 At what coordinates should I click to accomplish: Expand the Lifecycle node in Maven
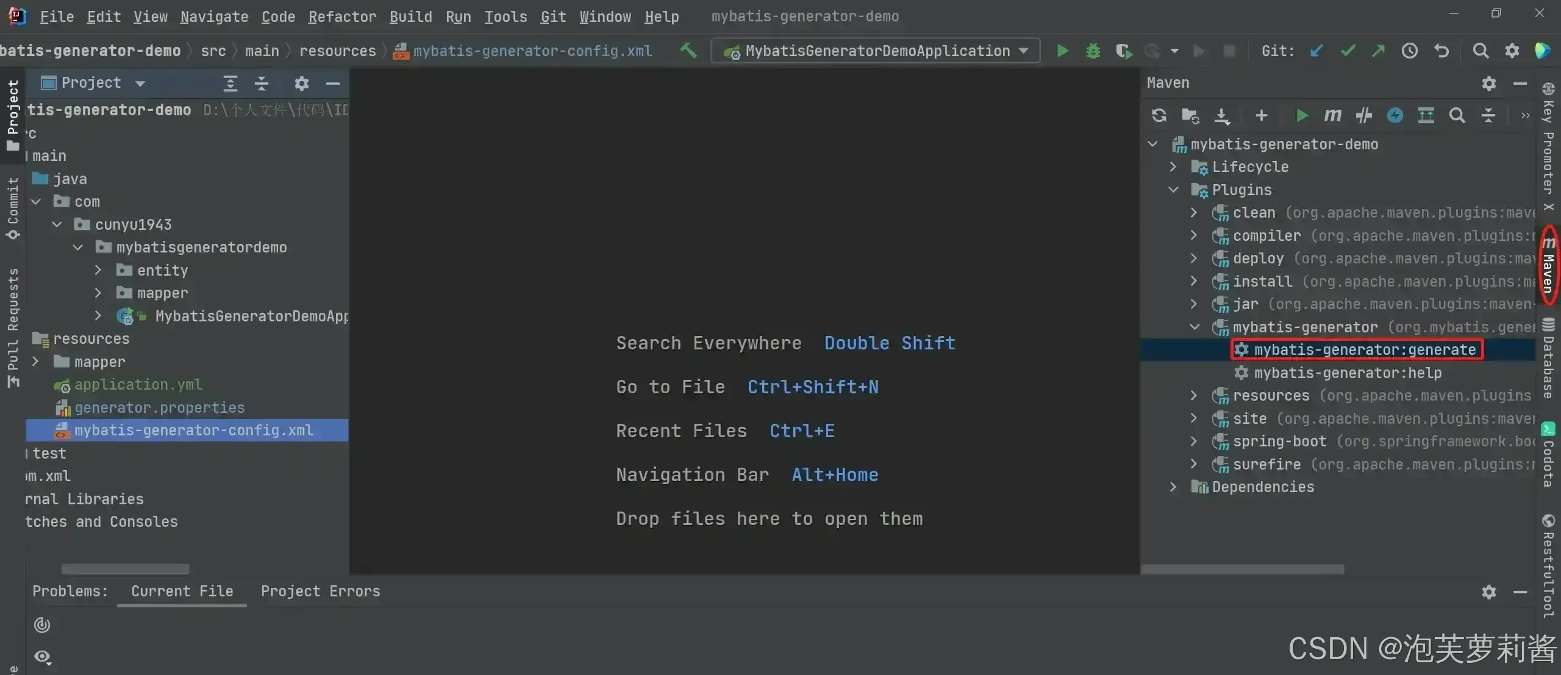pyautogui.click(x=1173, y=166)
